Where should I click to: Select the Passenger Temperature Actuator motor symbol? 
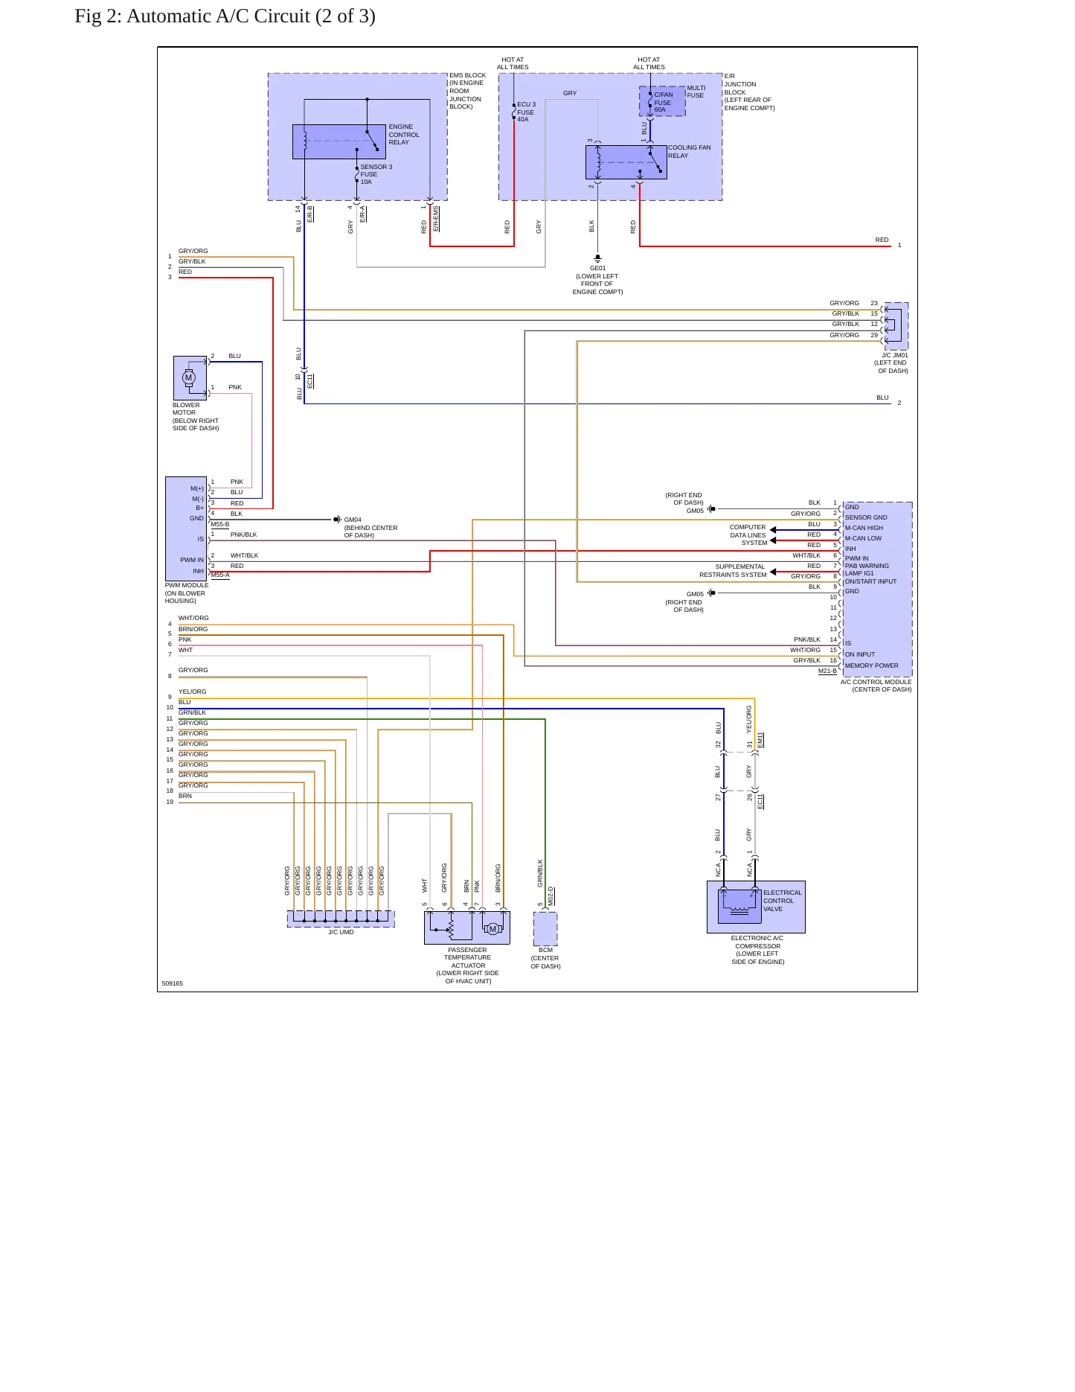[x=492, y=928]
